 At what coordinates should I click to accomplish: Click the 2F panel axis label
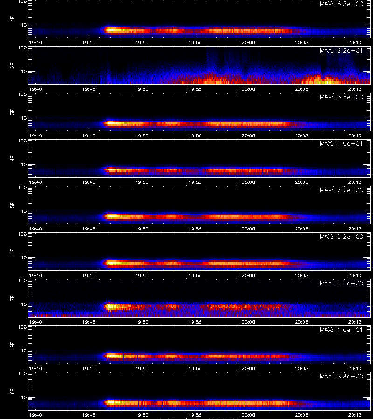coord(12,65)
